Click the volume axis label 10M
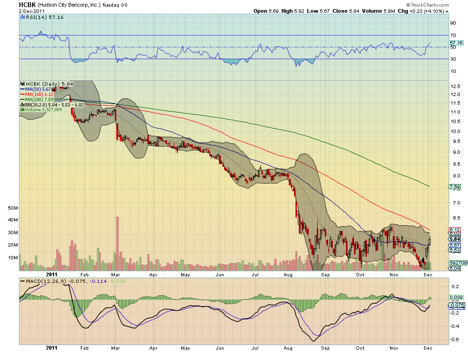 pyautogui.click(x=13, y=257)
